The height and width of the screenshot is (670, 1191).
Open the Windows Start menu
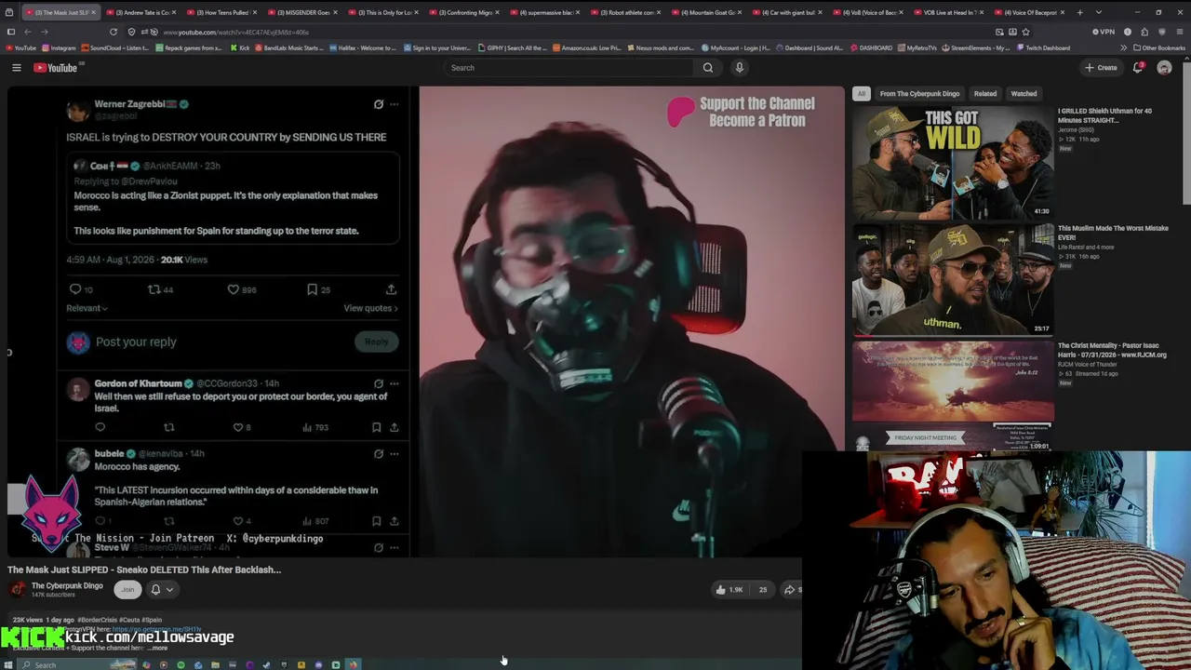pyautogui.click(x=9, y=664)
